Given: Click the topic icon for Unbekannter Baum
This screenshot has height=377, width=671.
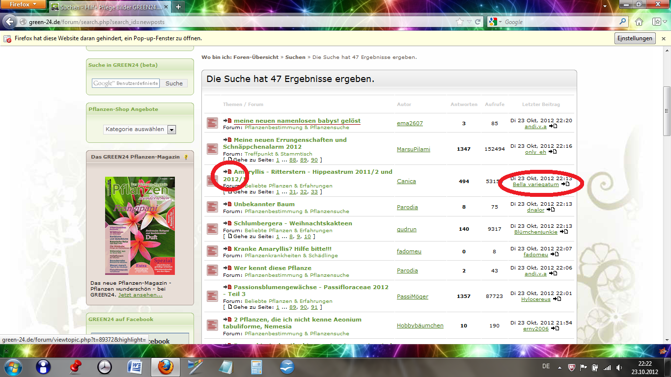Looking at the screenshot, I should click(212, 207).
